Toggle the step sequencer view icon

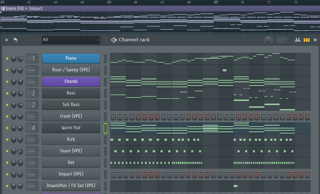307,40
